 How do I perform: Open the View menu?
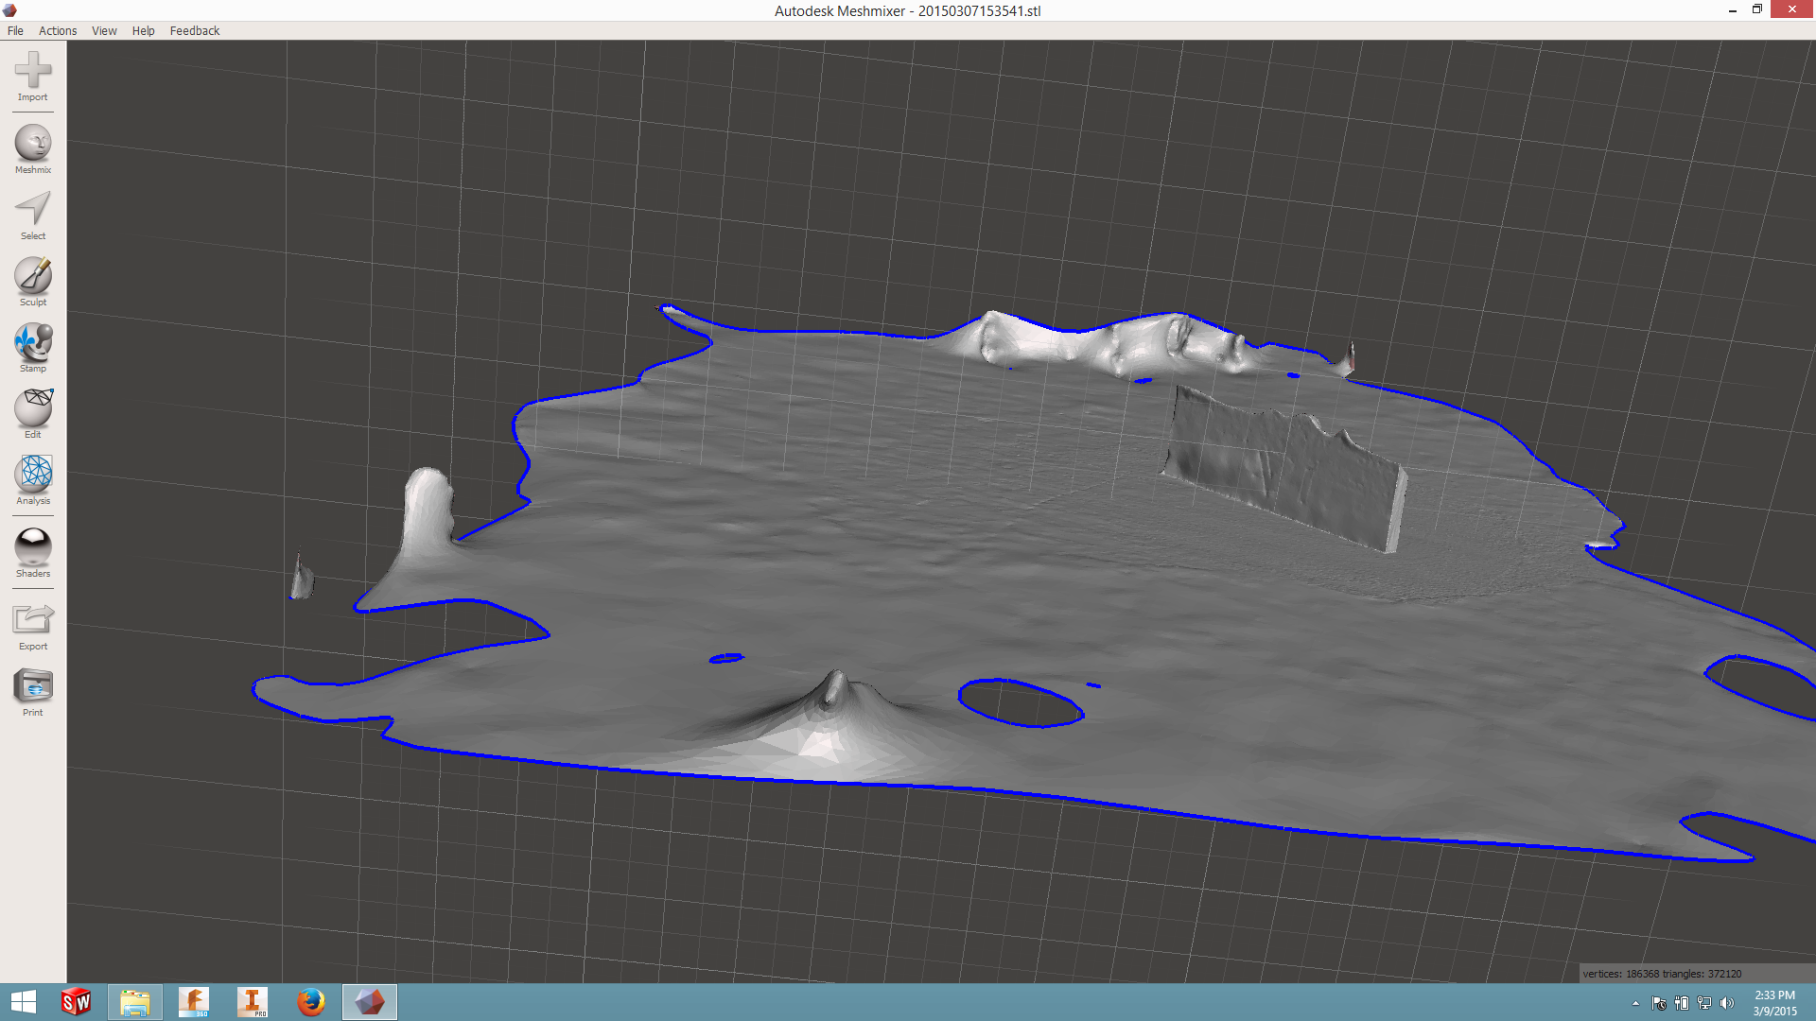click(x=104, y=30)
